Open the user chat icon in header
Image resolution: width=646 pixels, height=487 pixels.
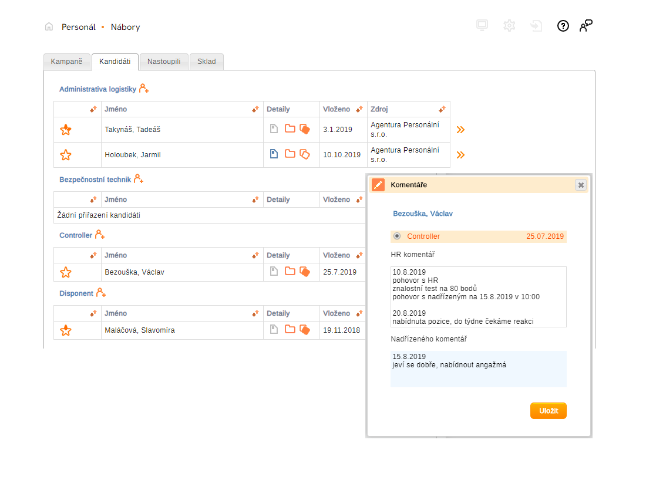(x=586, y=26)
